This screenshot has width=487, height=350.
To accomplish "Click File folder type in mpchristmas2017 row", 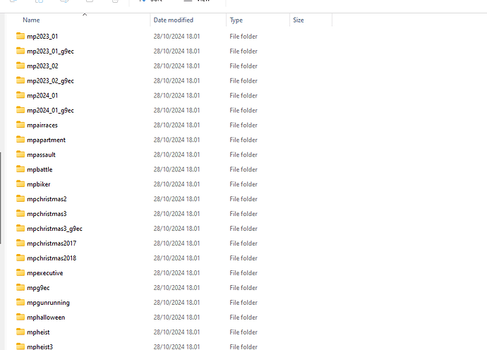I will pyautogui.click(x=243, y=243).
